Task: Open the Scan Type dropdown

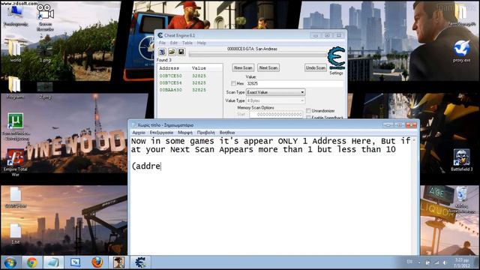Action: (x=275, y=92)
